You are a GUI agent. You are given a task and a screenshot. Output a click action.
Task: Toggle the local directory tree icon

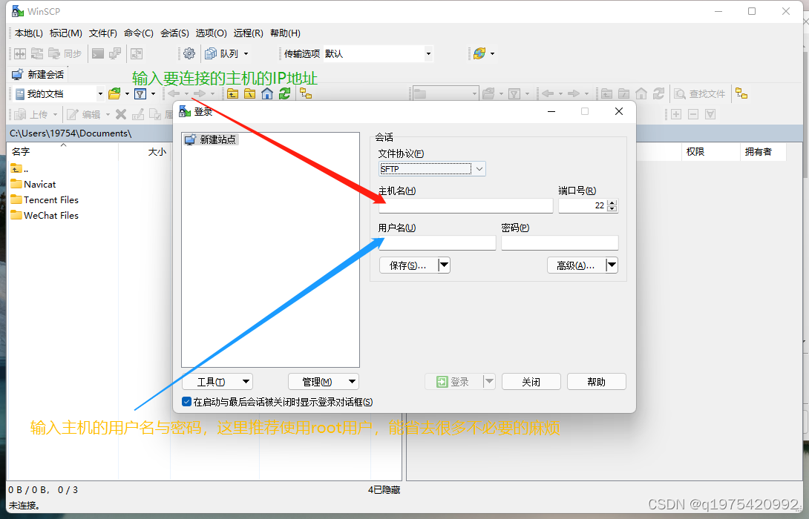[306, 94]
